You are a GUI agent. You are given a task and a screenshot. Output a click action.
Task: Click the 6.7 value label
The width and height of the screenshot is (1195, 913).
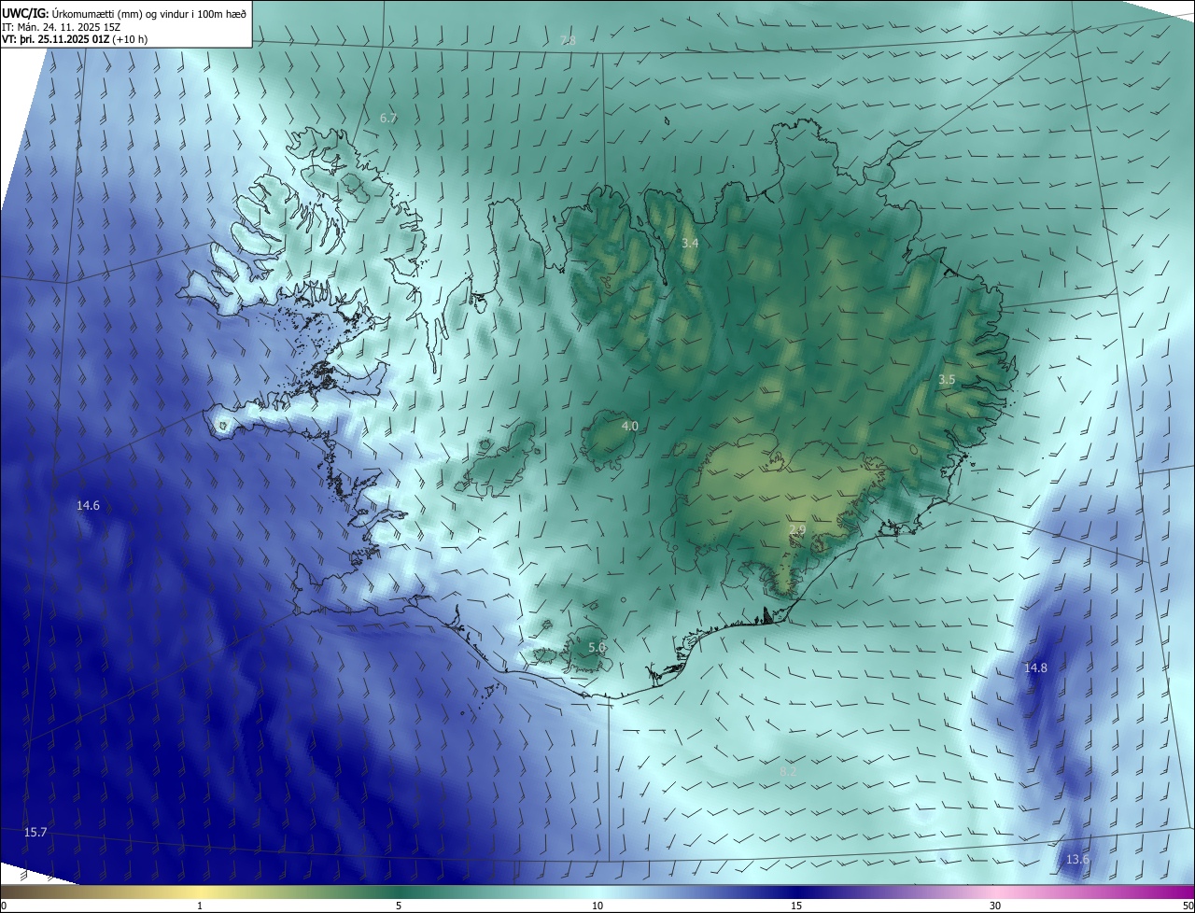388,118
